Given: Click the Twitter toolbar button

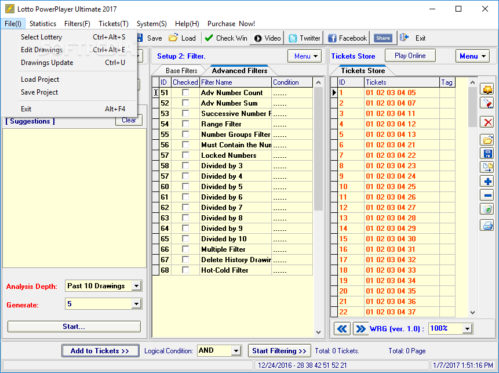Looking at the screenshot, I should pos(304,38).
